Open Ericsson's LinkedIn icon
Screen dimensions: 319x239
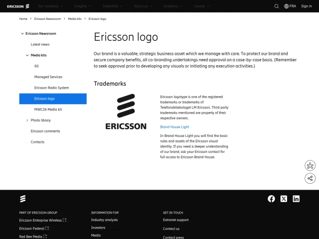pyautogui.click(x=296, y=199)
